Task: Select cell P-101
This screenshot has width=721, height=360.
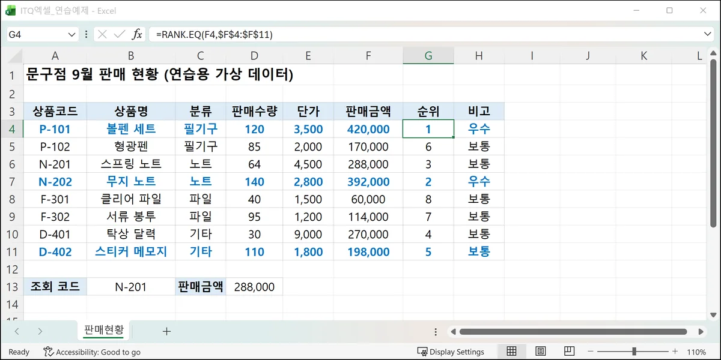Action: point(55,129)
